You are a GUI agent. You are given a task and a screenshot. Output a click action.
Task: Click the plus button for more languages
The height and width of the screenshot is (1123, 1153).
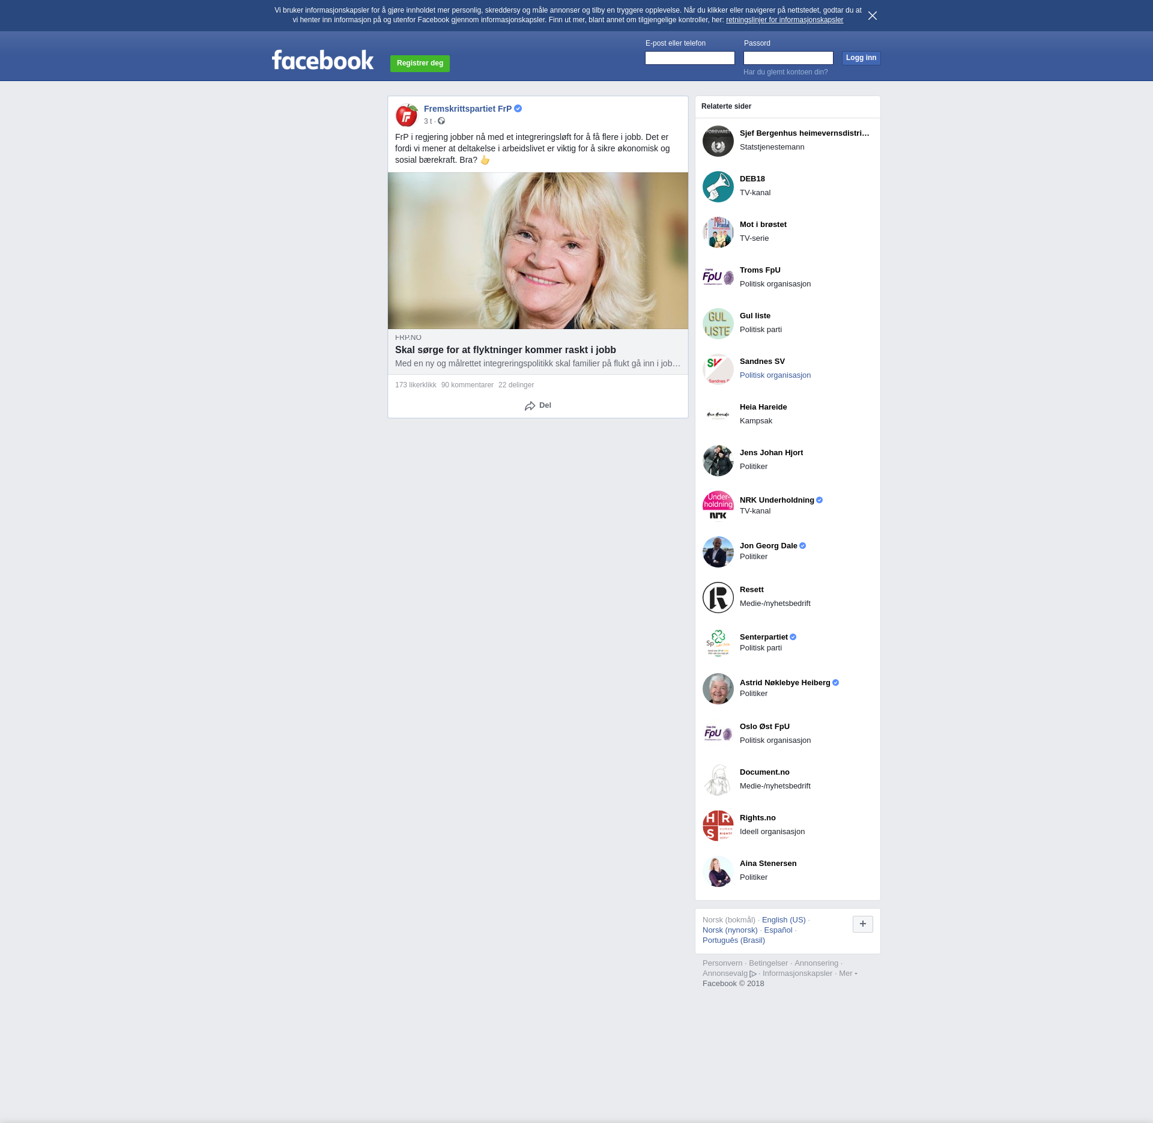[x=863, y=924]
